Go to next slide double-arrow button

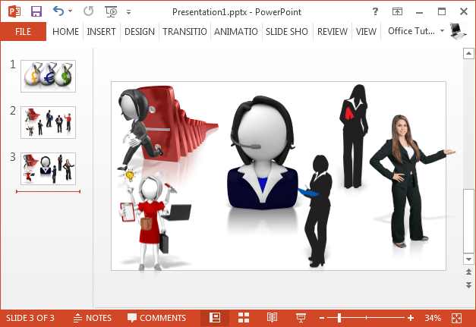pos(468,285)
